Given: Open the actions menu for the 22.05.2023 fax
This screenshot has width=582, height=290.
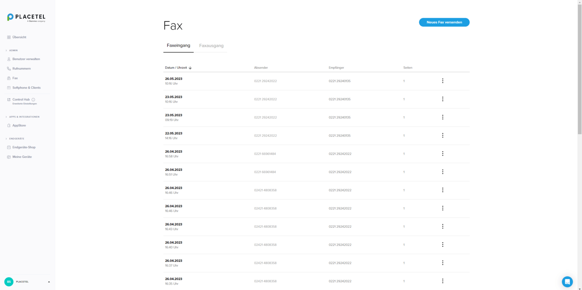Looking at the screenshot, I should pyautogui.click(x=443, y=135).
